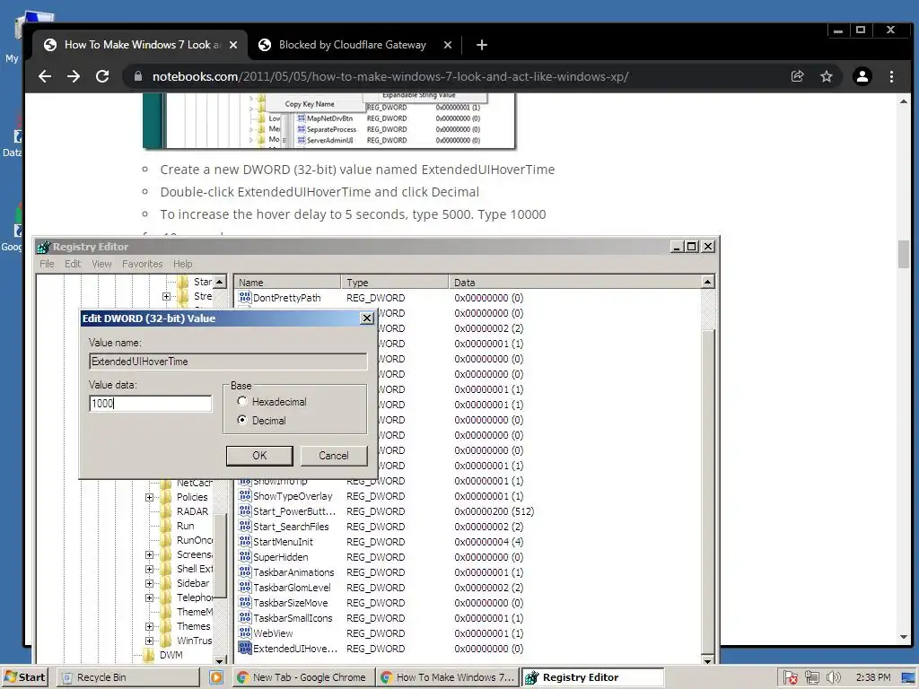Open the Registry Editor View menu
Screen dimensions: 919x689
click(x=101, y=265)
